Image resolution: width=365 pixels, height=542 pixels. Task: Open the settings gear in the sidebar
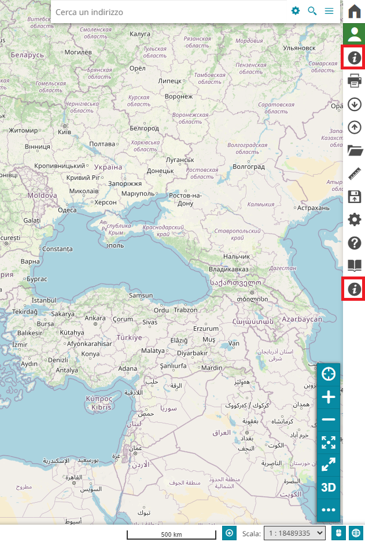[354, 220]
